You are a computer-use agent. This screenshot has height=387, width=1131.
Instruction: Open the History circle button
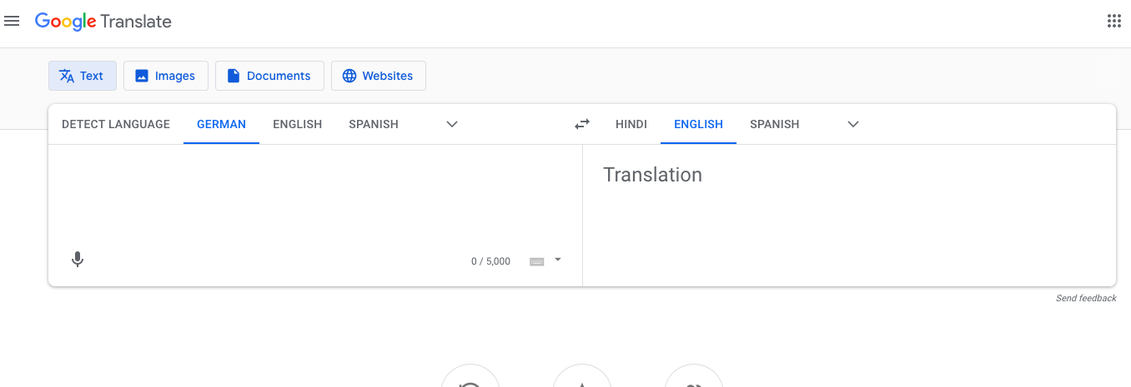pyautogui.click(x=470, y=379)
